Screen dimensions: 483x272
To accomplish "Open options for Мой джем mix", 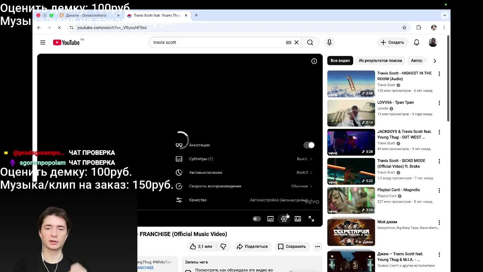I will (x=439, y=223).
